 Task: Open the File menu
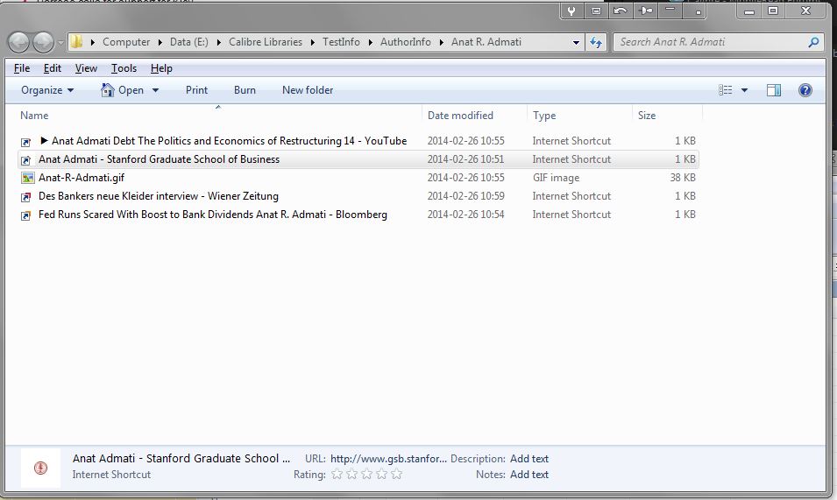tap(22, 68)
